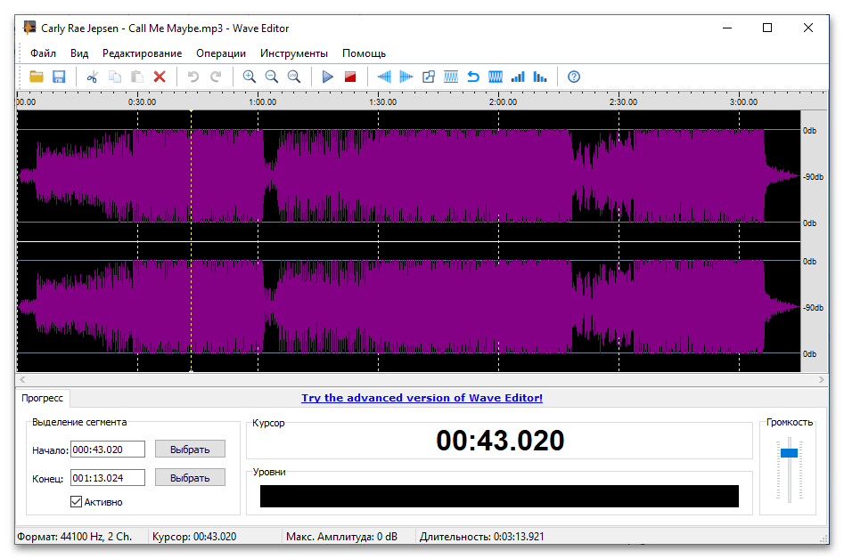Apply the fade out effect icon
Viewport: 844px width, 559px height.
coord(406,77)
